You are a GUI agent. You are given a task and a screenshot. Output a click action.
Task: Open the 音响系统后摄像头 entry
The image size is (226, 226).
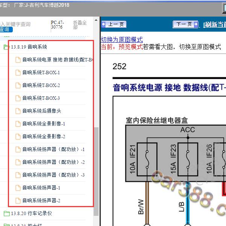pyautogui.click(x=42, y=111)
